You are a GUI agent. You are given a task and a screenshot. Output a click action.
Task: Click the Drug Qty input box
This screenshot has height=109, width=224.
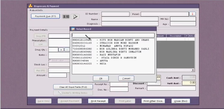(x=53, y=50)
